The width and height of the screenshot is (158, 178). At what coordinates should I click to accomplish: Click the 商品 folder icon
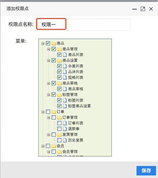coord(54,43)
